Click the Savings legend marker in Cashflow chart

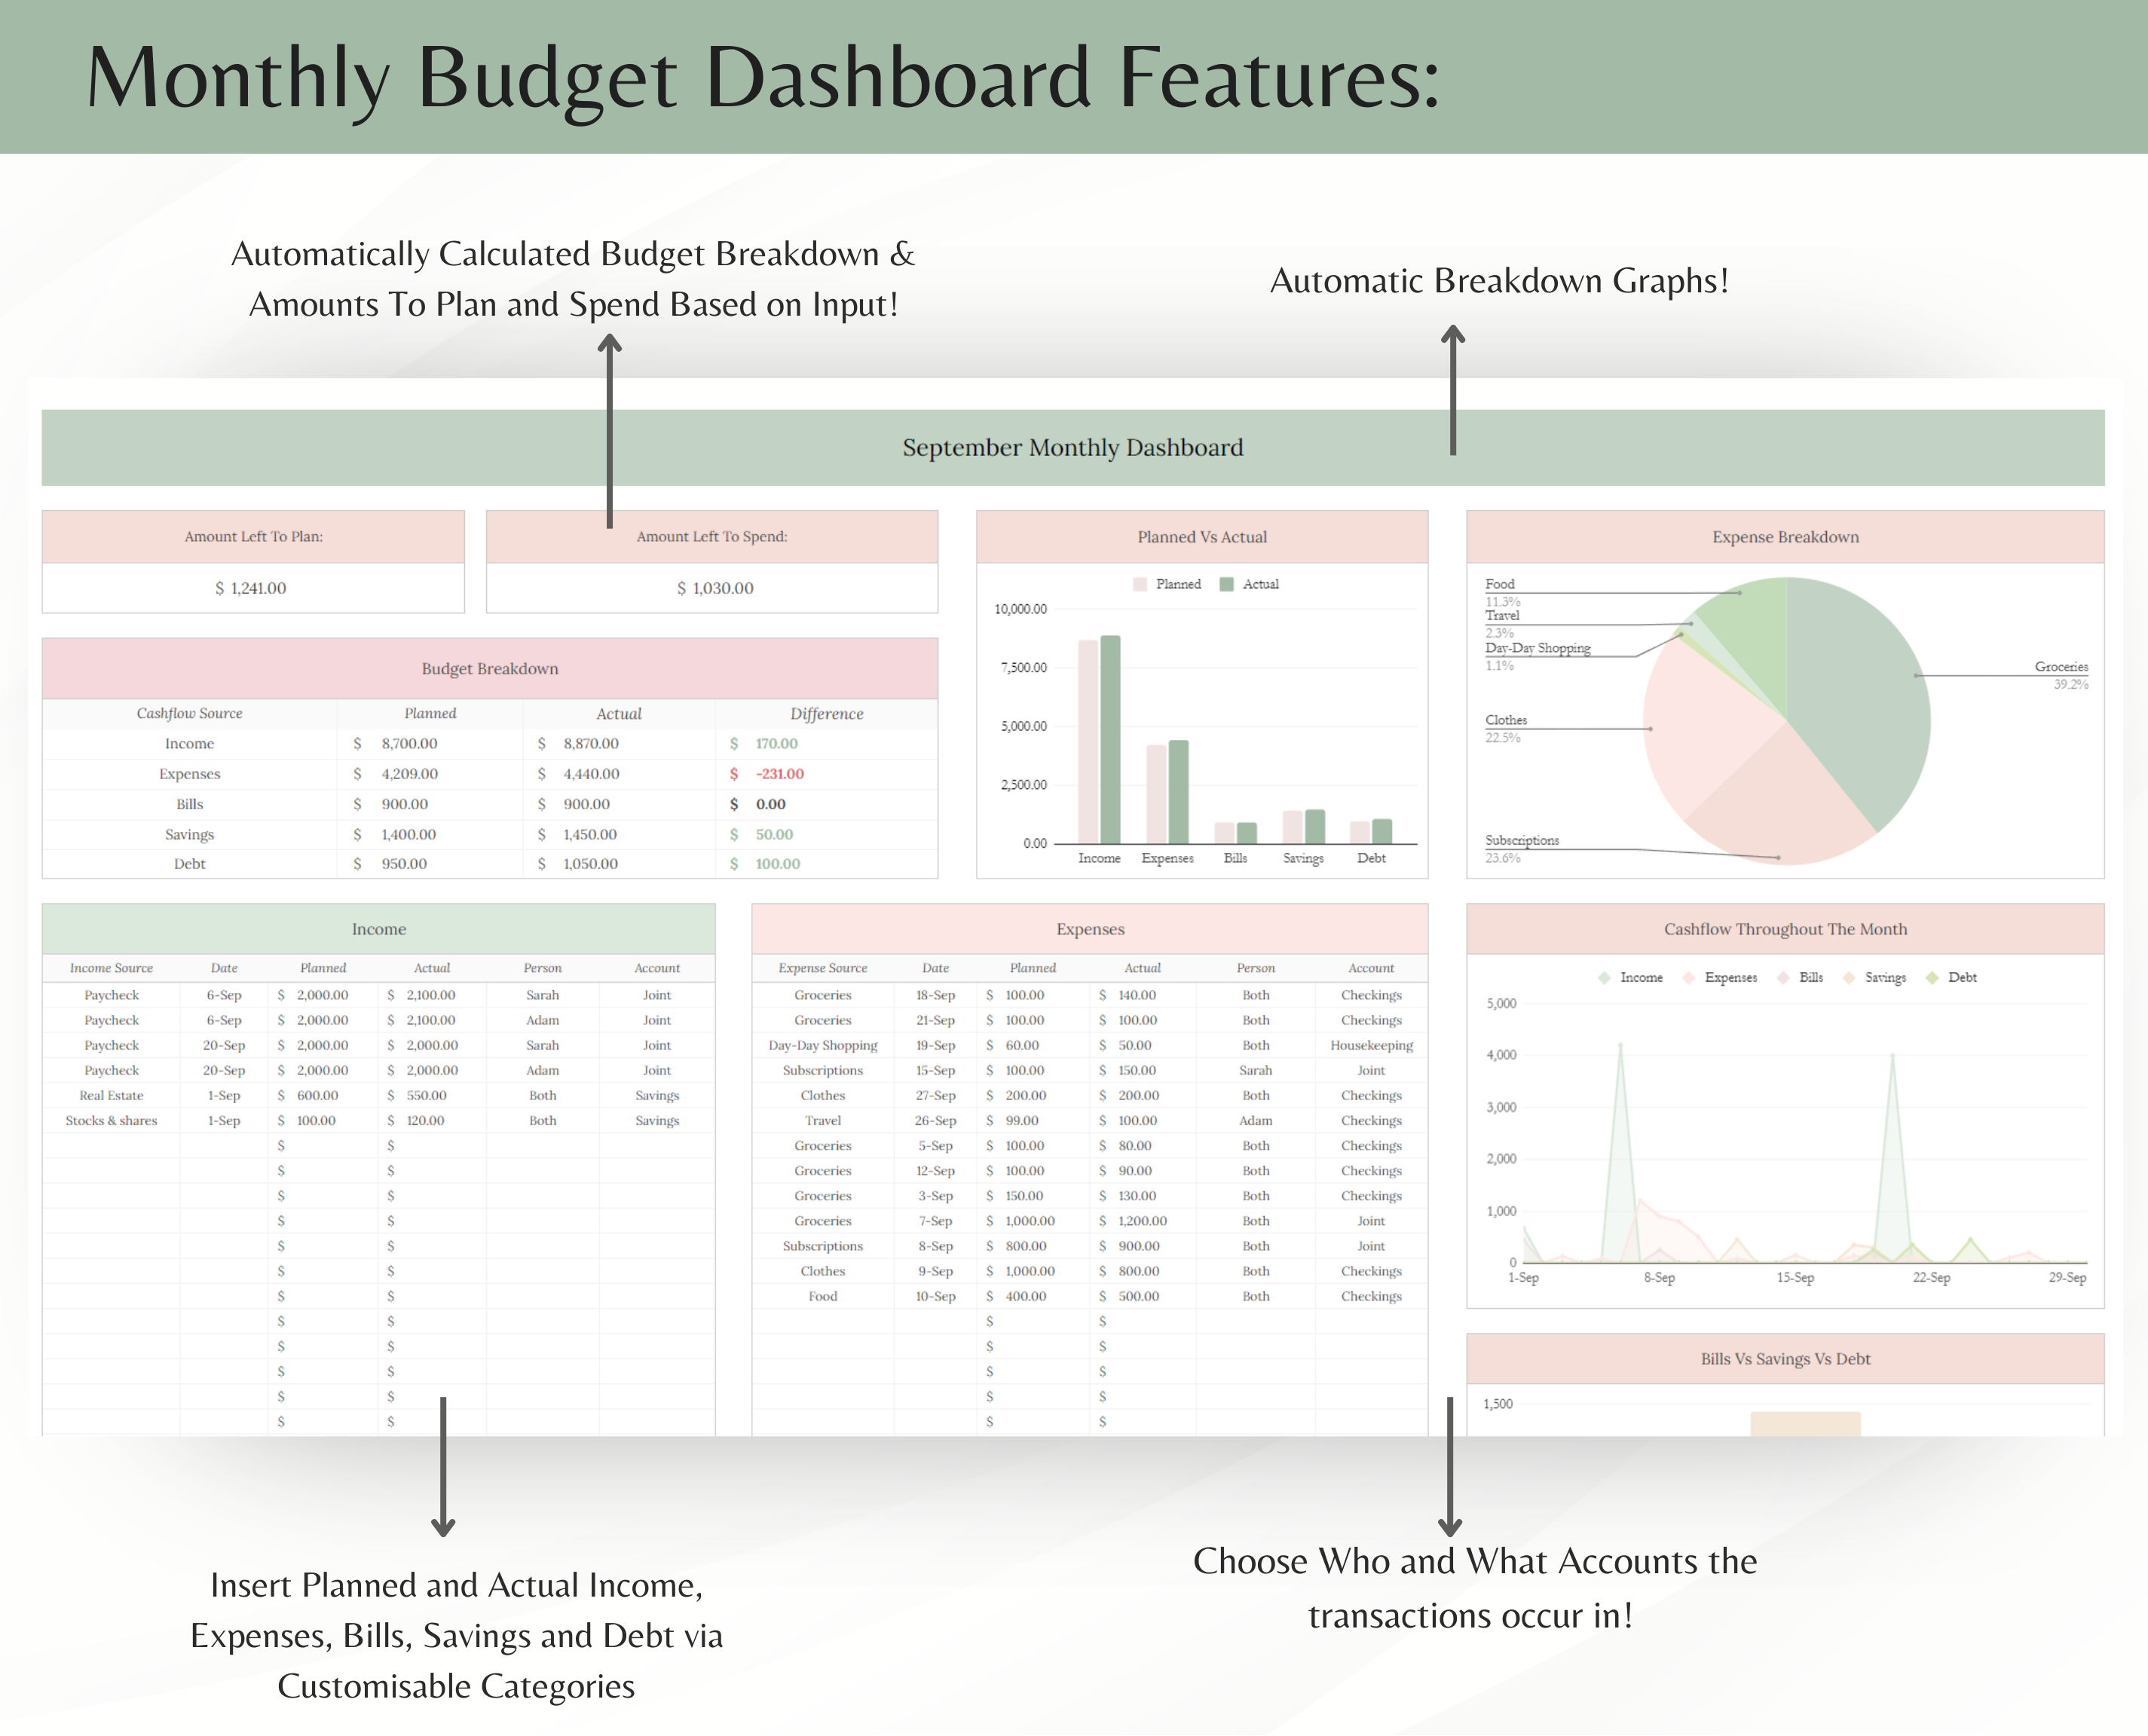point(1849,977)
